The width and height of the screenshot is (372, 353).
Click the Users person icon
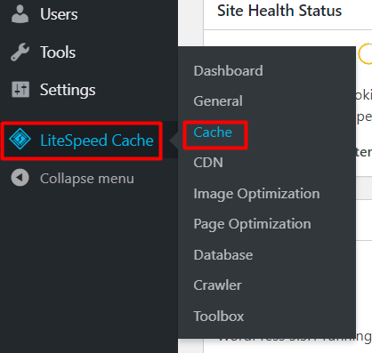tap(20, 14)
